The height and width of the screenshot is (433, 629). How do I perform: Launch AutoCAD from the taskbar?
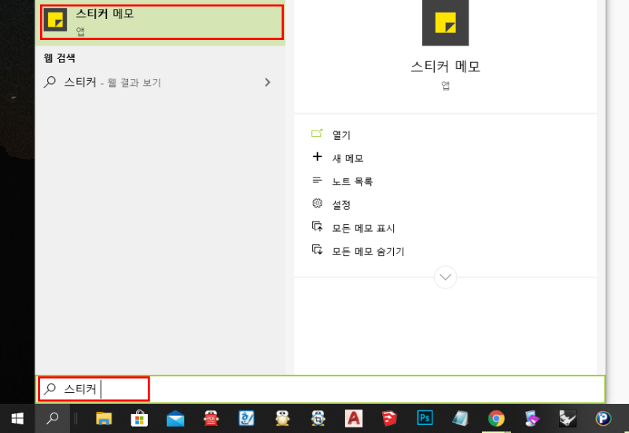(353, 419)
